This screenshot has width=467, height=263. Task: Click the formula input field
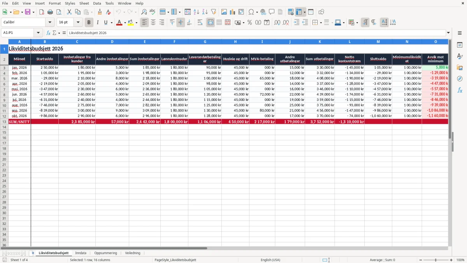point(256,33)
